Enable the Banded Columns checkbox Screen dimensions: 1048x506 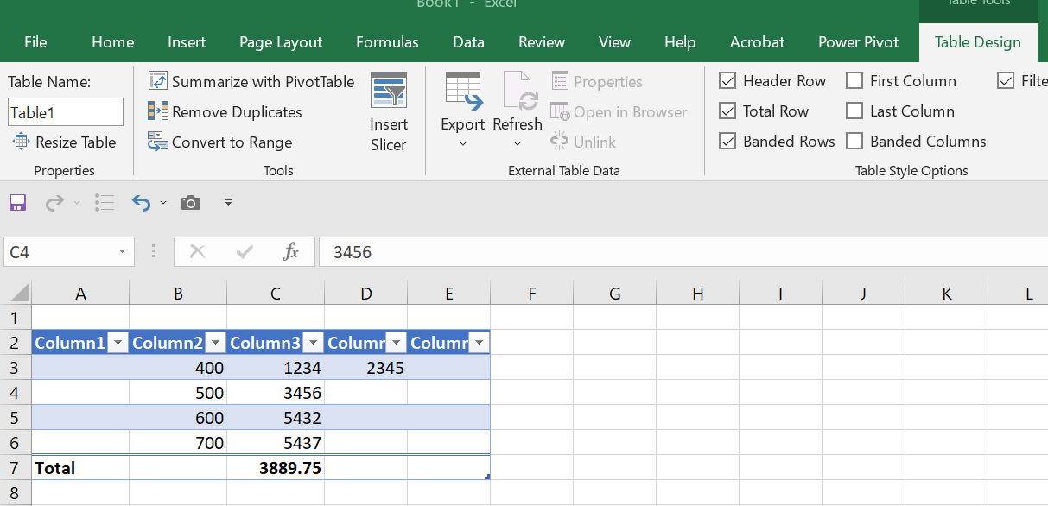click(x=854, y=142)
